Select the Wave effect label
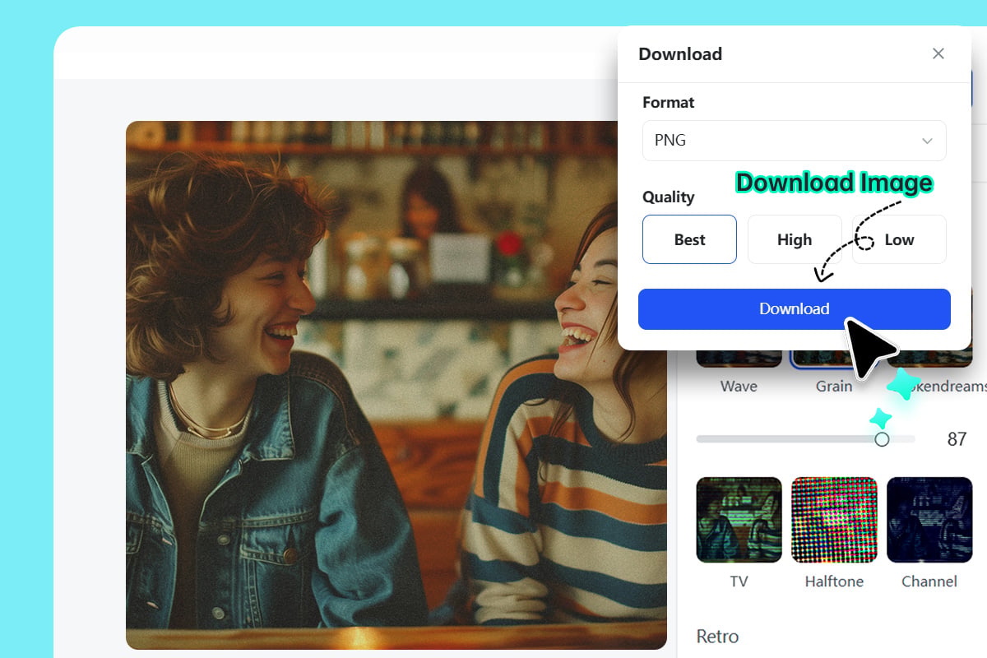The height and width of the screenshot is (658, 987). [x=739, y=387]
